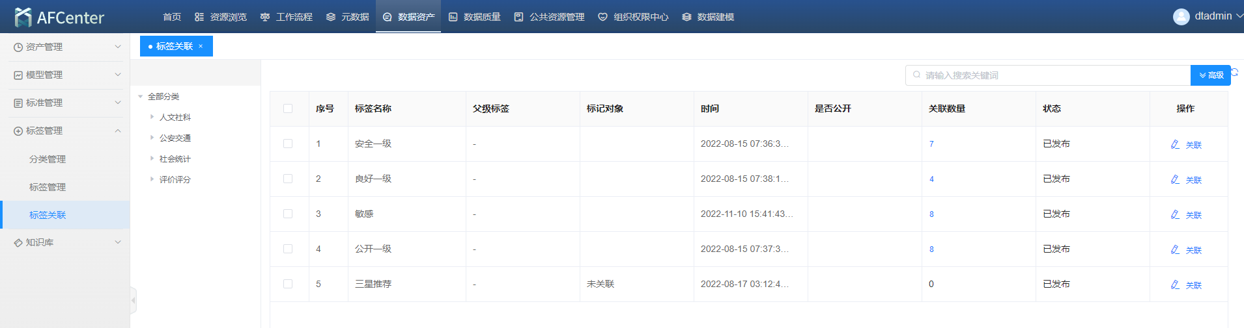1244x328 pixels.
Task: Click the refresh icon beside the 高级 button
Action: click(1234, 73)
